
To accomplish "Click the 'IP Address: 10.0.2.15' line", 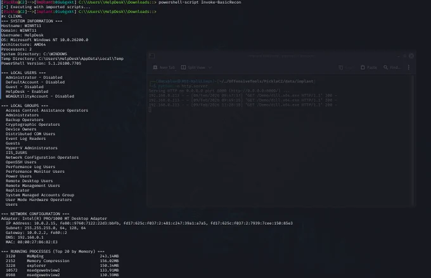I will [149, 223].
